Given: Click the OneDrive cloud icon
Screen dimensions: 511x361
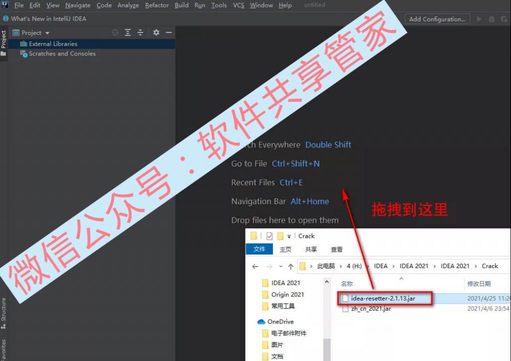Looking at the screenshot, I should (x=261, y=322).
